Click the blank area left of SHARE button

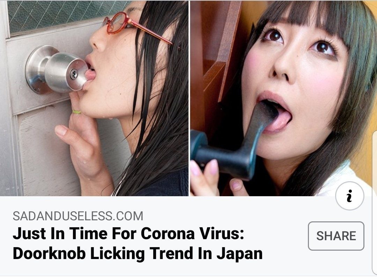tap(285, 236)
